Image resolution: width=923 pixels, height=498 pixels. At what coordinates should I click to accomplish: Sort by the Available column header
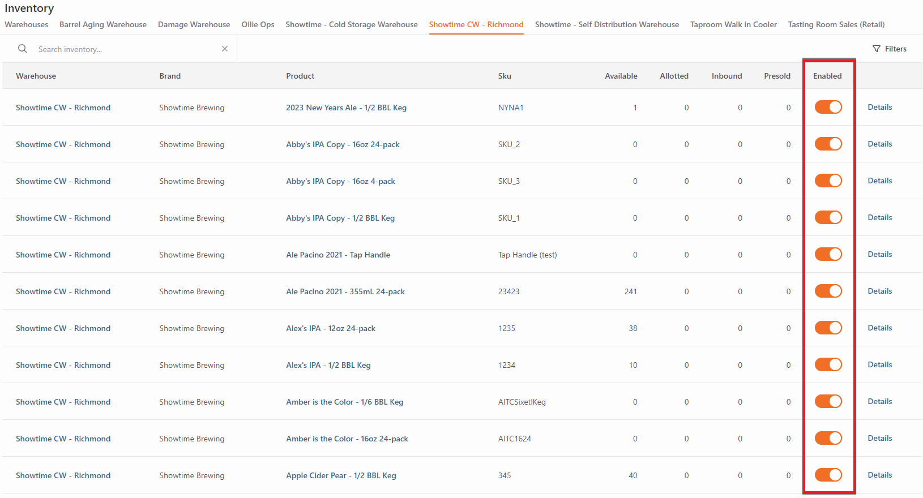pyautogui.click(x=621, y=76)
